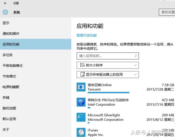
Task: Click the 2015/7/16 星期四 install date
Action: point(160,104)
